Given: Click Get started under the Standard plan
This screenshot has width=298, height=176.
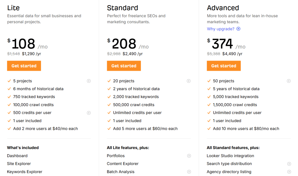Looking at the screenshot, I should (x=124, y=66).
